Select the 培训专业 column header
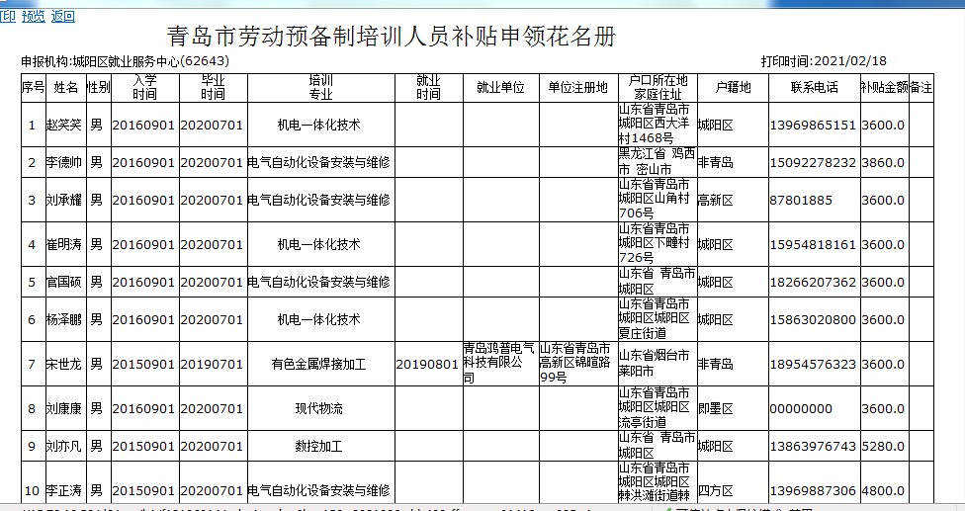 [319, 87]
